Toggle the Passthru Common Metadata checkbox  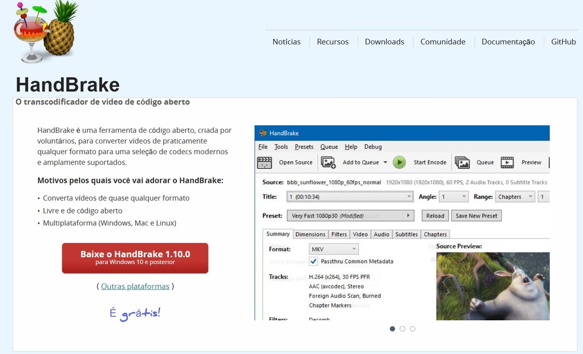313,261
